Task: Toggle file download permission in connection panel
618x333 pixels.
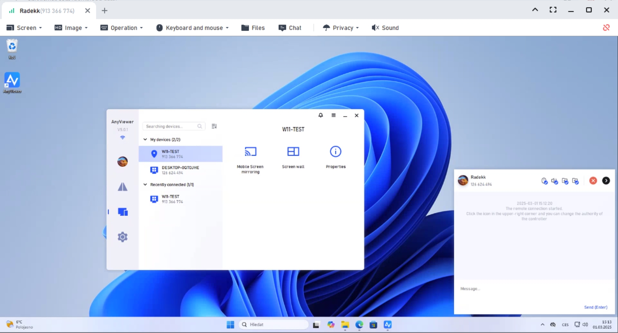Action: (x=565, y=181)
